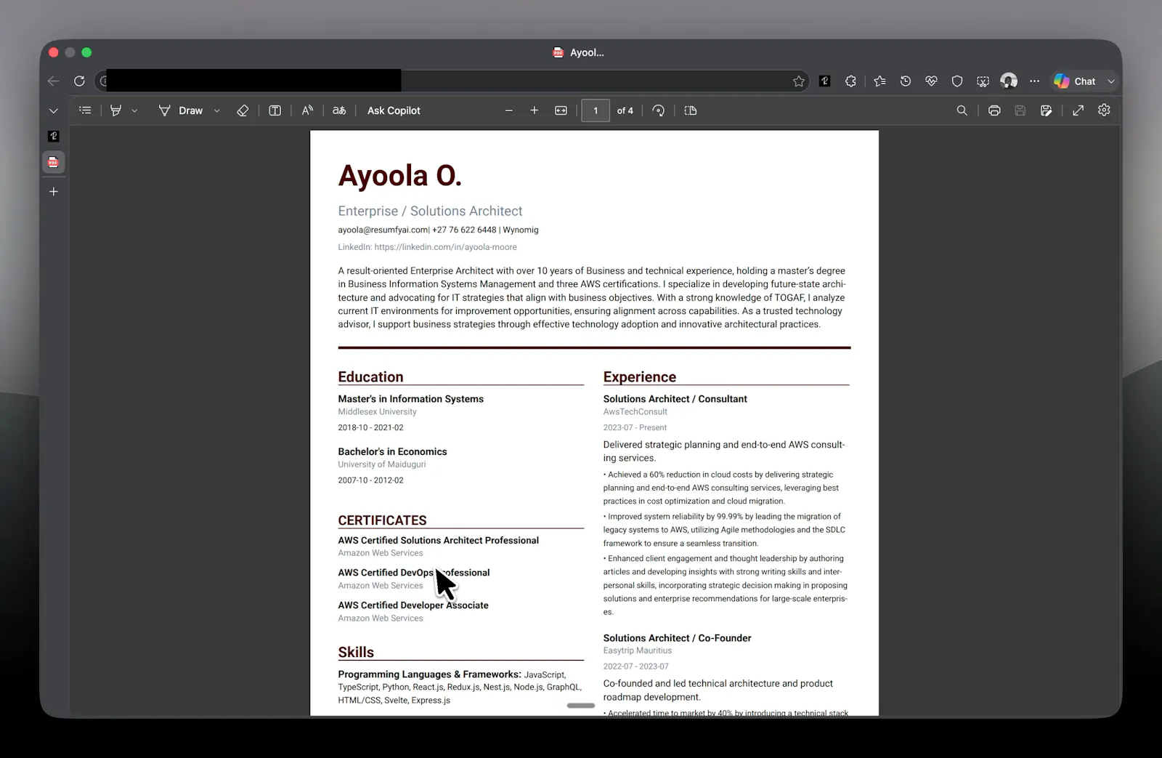Open Browser essentials heart icon
Image resolution: width=1162 pixels, height=758 pixels.
[x=931, y=81]
